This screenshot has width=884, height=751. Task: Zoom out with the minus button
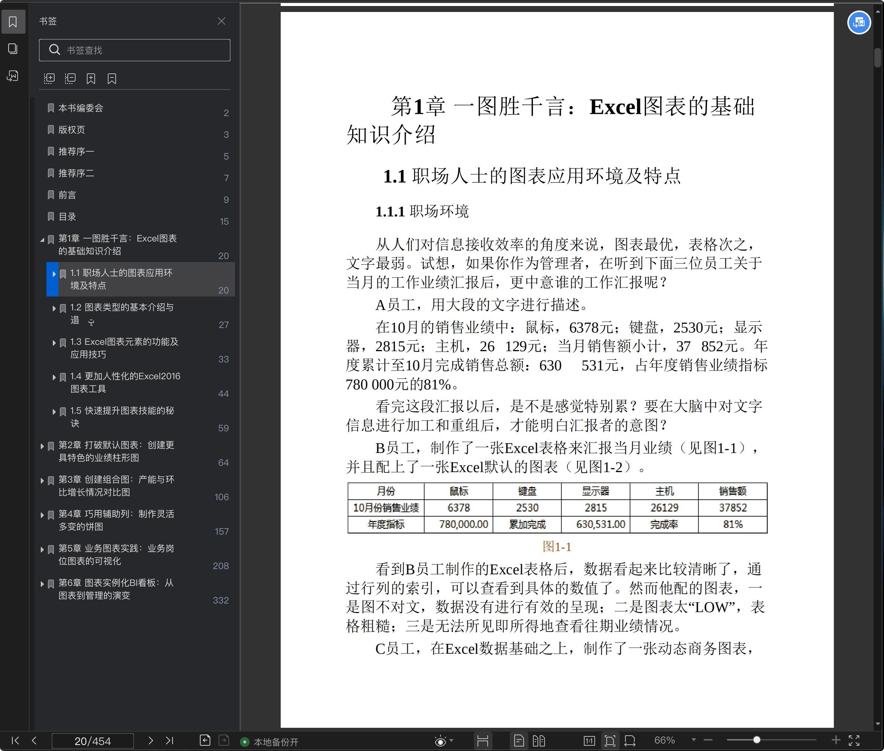708,740
